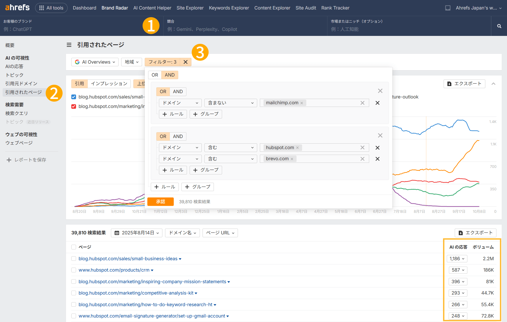Click the Ahrefs logo
Image resolution: width=507 pixels, height=322 pixels.
17,7
